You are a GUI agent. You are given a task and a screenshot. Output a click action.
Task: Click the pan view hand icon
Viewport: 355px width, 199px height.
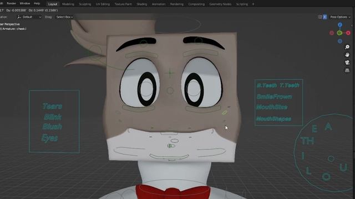click(347, 55)
